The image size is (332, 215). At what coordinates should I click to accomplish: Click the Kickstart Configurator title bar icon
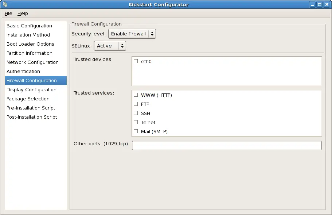(x=5, y=5)
